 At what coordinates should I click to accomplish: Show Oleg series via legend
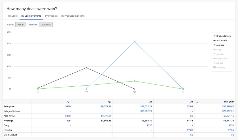point(218,49)
